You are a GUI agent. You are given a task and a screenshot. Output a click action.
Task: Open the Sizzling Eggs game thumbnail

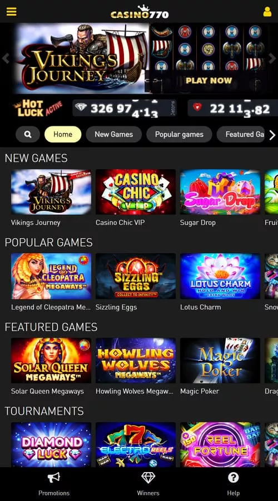pos(136,276)
